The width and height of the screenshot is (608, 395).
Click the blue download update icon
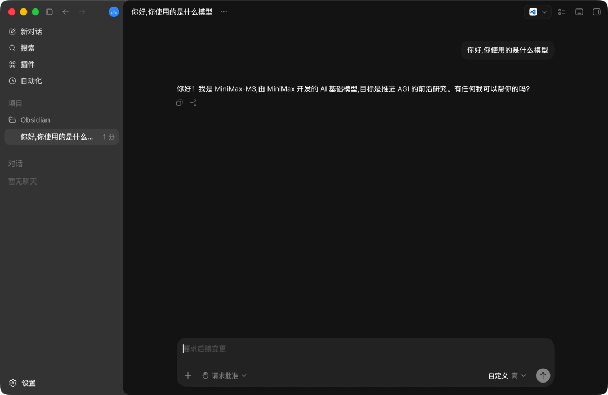(114, 12)
